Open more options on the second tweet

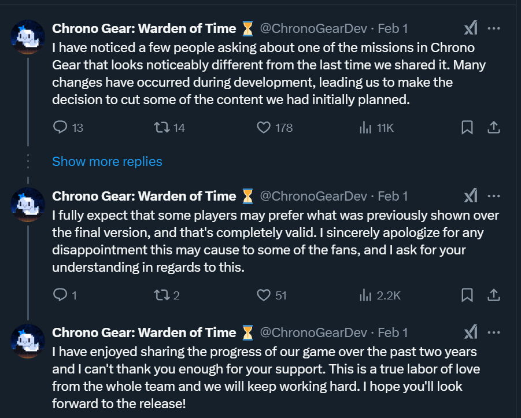pos(494,196)
